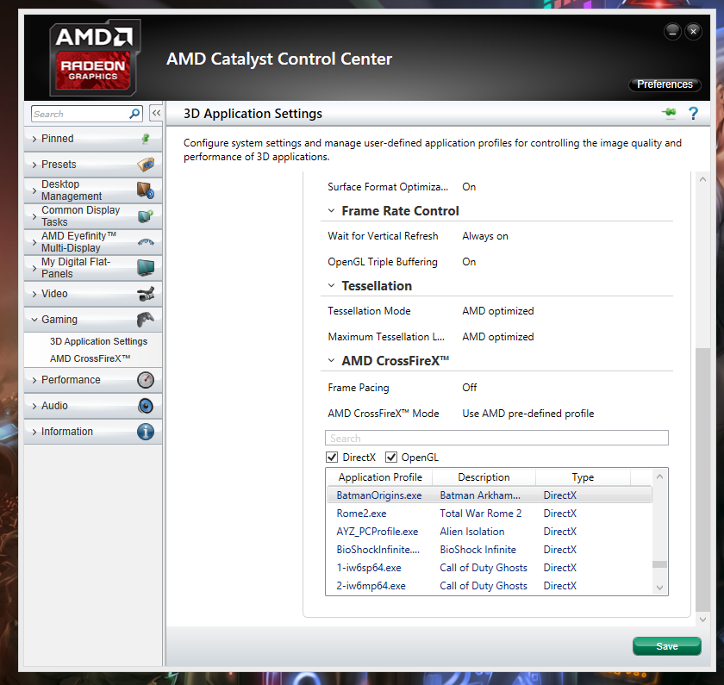Click the Video camcorder icon
Image resolution: width=724 pixels, height=685 pixels.
[146, 294]
